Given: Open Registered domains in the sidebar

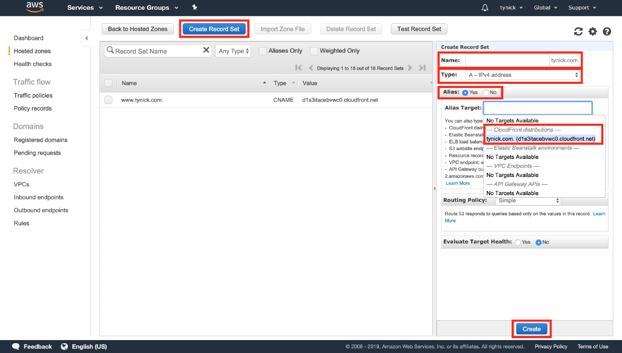Looking at the screenshot, I should point(40,140).
